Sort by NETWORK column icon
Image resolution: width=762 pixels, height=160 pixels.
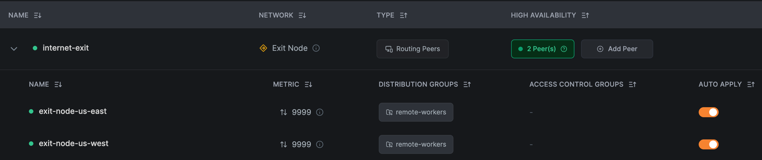302,15
